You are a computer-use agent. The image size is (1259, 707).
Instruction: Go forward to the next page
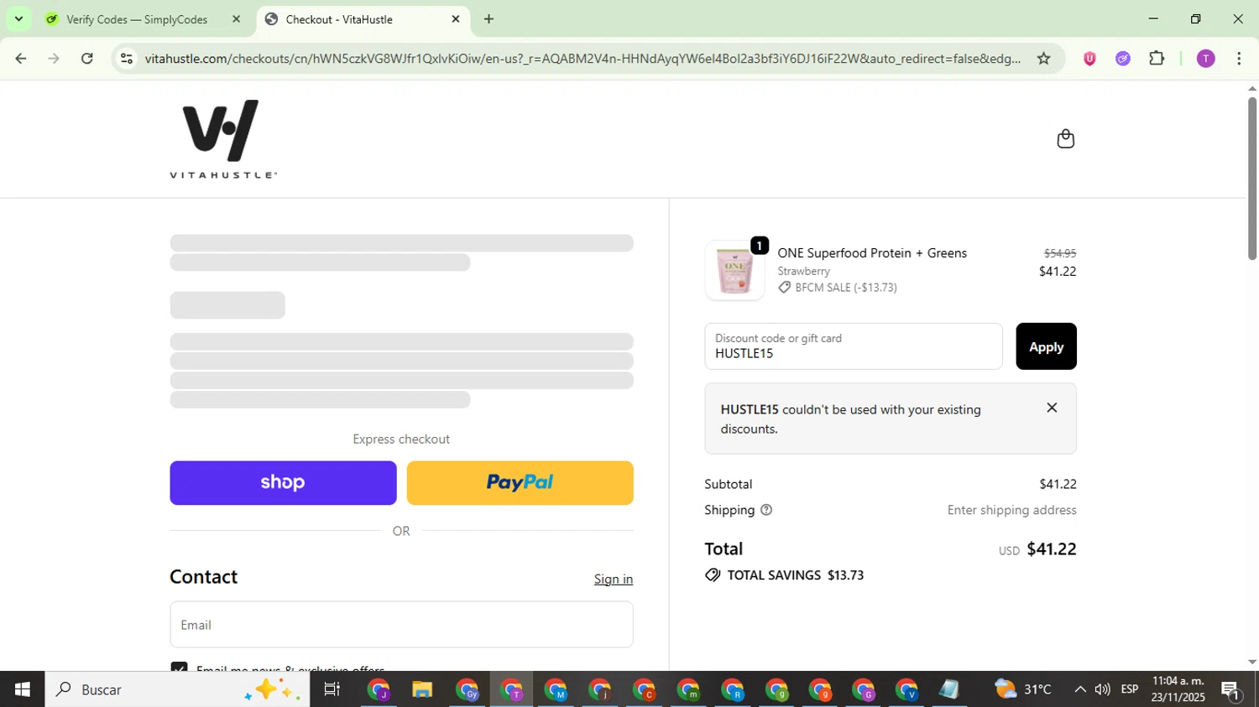coord(54,59)
